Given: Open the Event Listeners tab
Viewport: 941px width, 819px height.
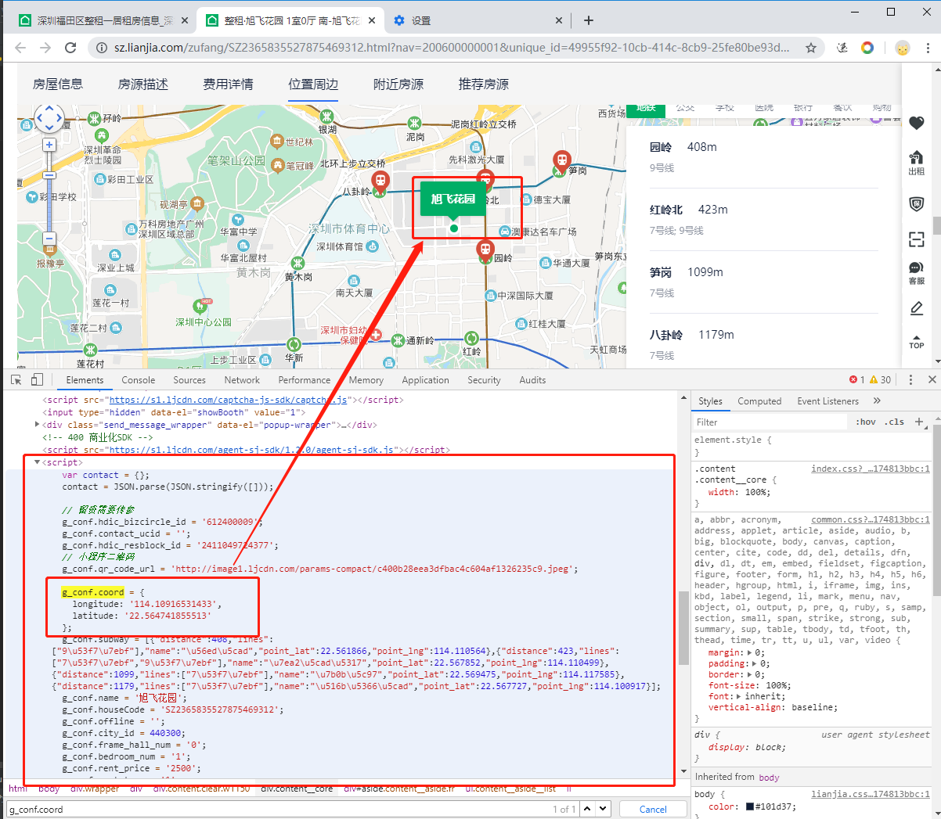Looking at the screenshot, I should [828, 401].
